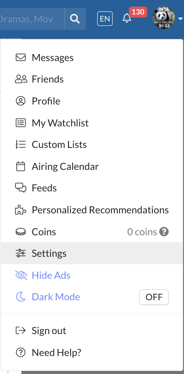Image resolution: width=184 pixels, height=374 pixels.
Task: Click the coin icon beside Coins
Action: click(x=21, y=232)
